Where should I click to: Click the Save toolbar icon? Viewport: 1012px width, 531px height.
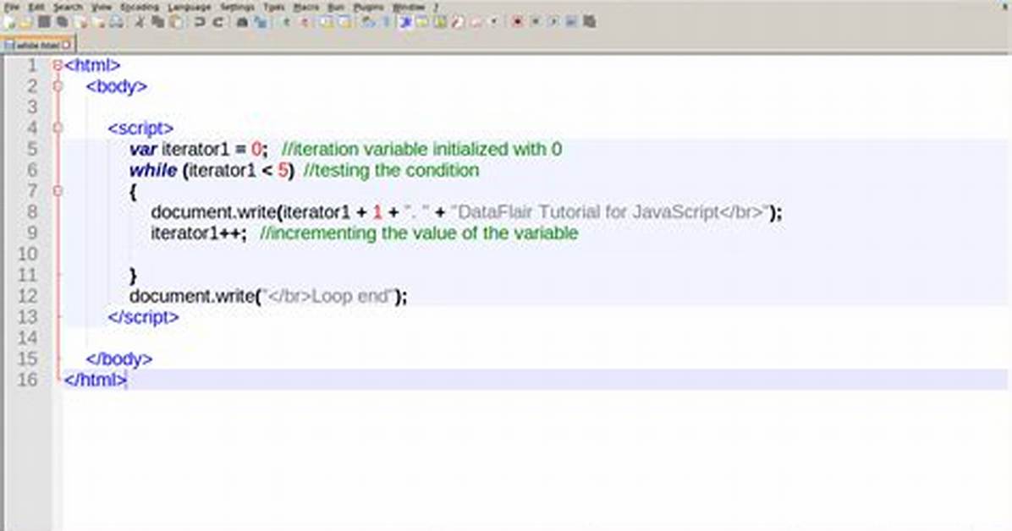coord(44,22)
